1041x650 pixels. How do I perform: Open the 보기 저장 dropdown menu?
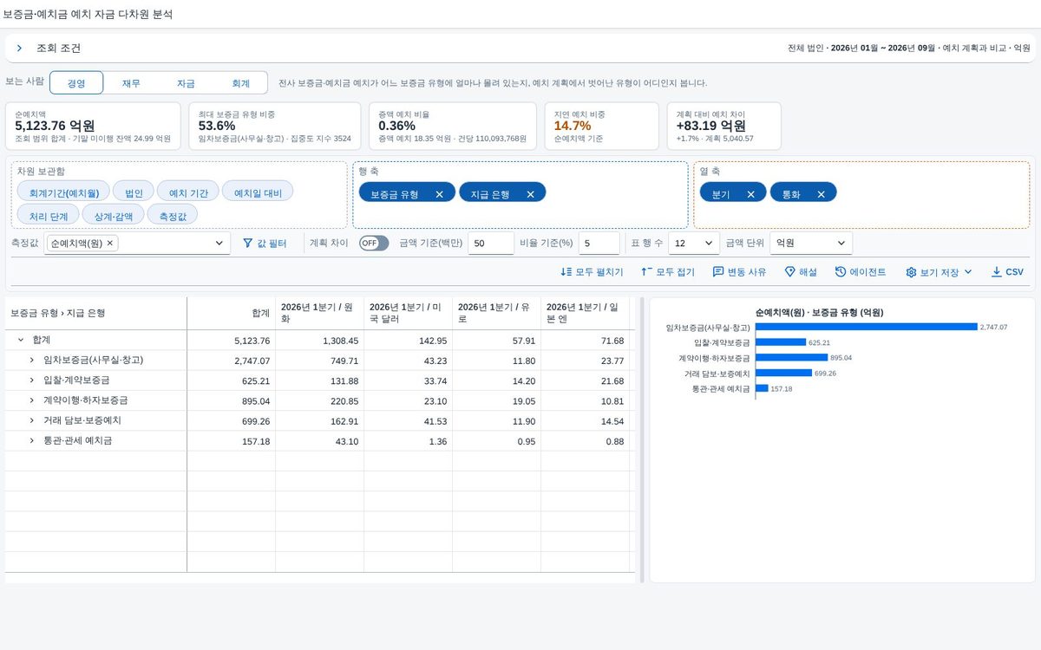pyautogui.click(x=939, y=272)
